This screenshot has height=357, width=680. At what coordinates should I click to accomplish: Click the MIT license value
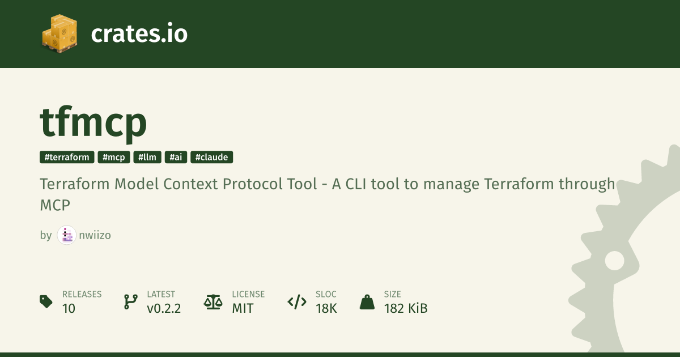(243, 308)
